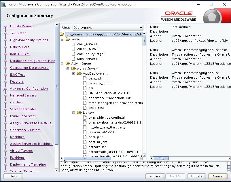Click the oamsso_logout document icon

click(85, 83)
